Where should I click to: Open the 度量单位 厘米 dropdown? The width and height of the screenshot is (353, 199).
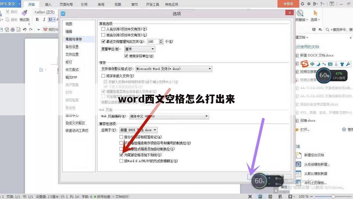140,49
